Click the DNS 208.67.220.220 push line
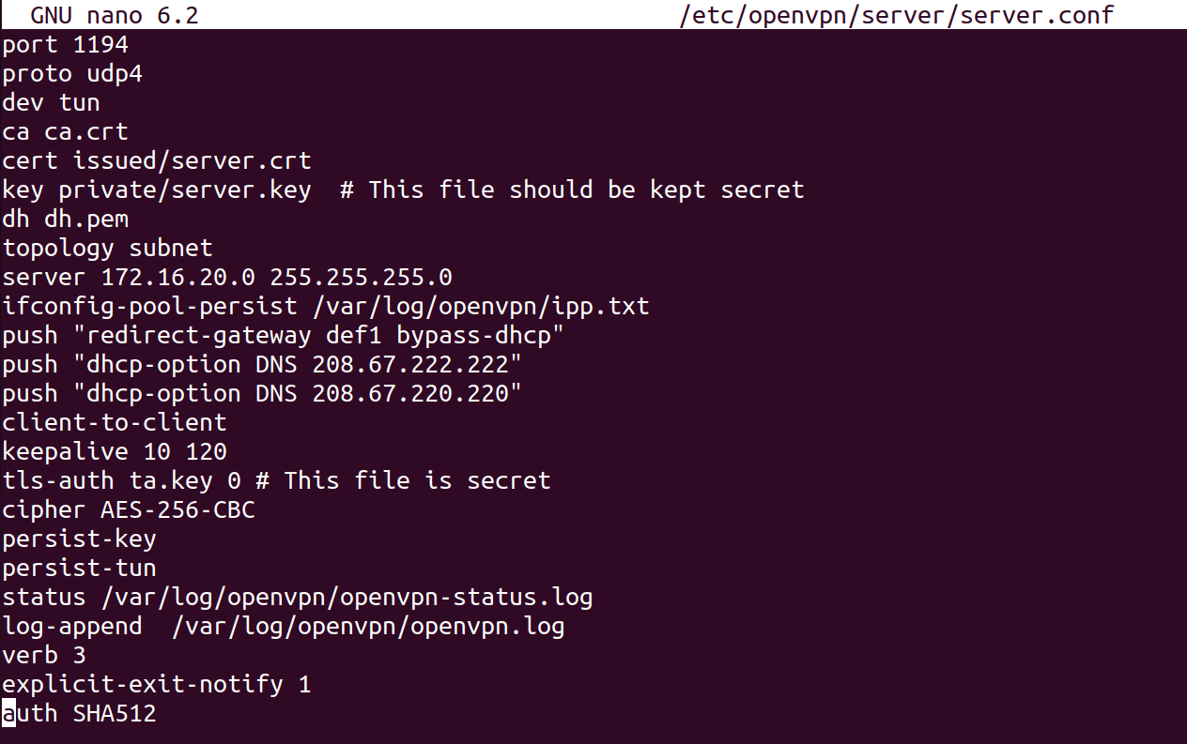 coord(261,393)
